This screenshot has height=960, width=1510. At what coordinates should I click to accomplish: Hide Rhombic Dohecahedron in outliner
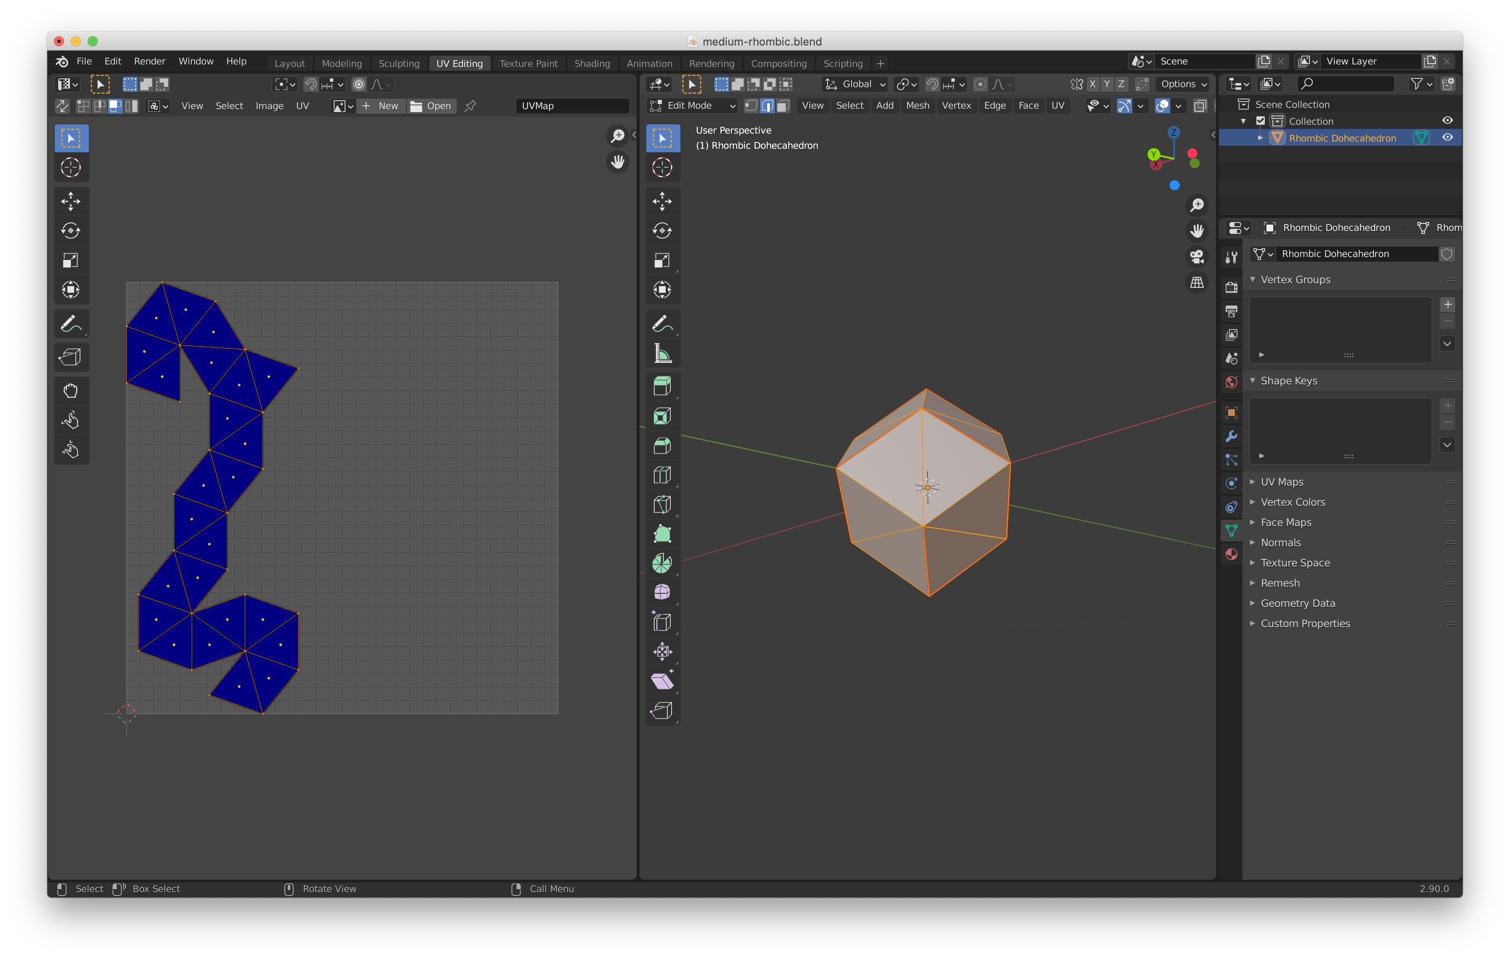pyautogui.click(x=1447, y=137)
